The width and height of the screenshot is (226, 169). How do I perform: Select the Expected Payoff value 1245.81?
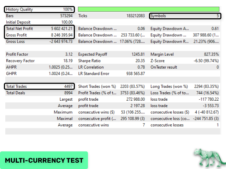click(137, 54)
